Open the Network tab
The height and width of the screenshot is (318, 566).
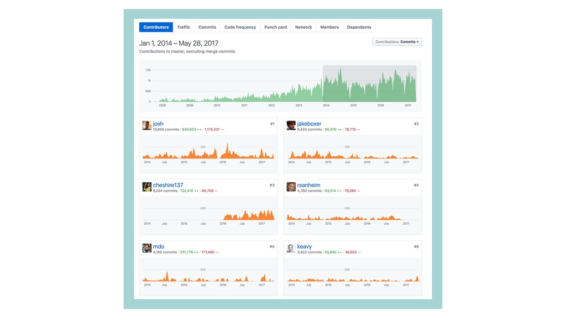303,27
